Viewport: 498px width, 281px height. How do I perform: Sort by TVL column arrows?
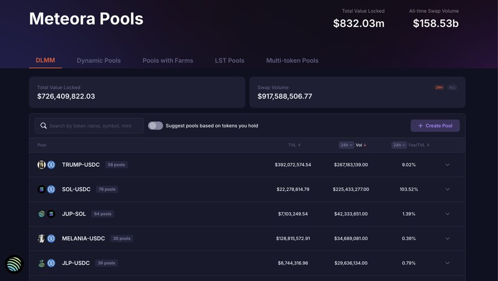[x=299, y=145]
